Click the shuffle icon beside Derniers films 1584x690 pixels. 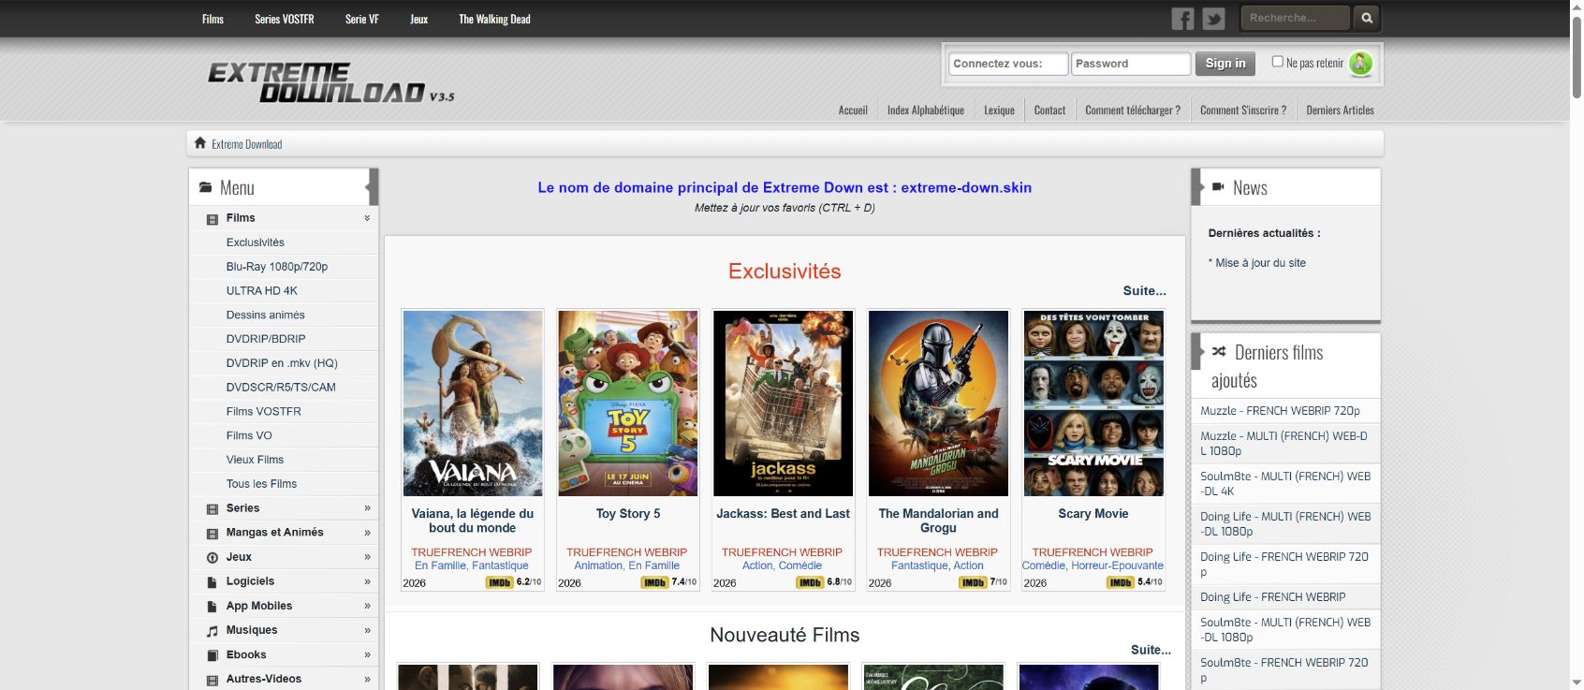(1219, 352)
